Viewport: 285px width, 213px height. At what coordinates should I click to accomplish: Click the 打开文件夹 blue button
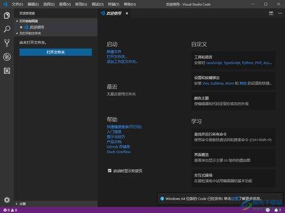pos(55,52)
